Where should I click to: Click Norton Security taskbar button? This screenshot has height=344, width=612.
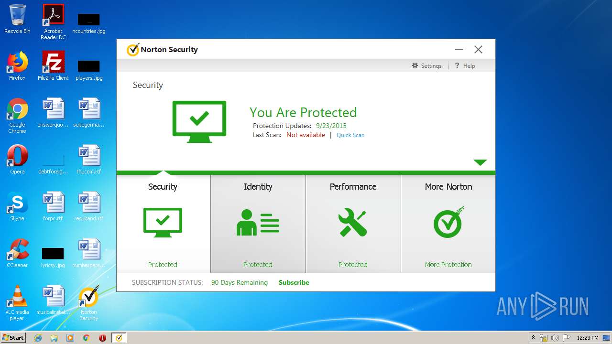(119, 338)
